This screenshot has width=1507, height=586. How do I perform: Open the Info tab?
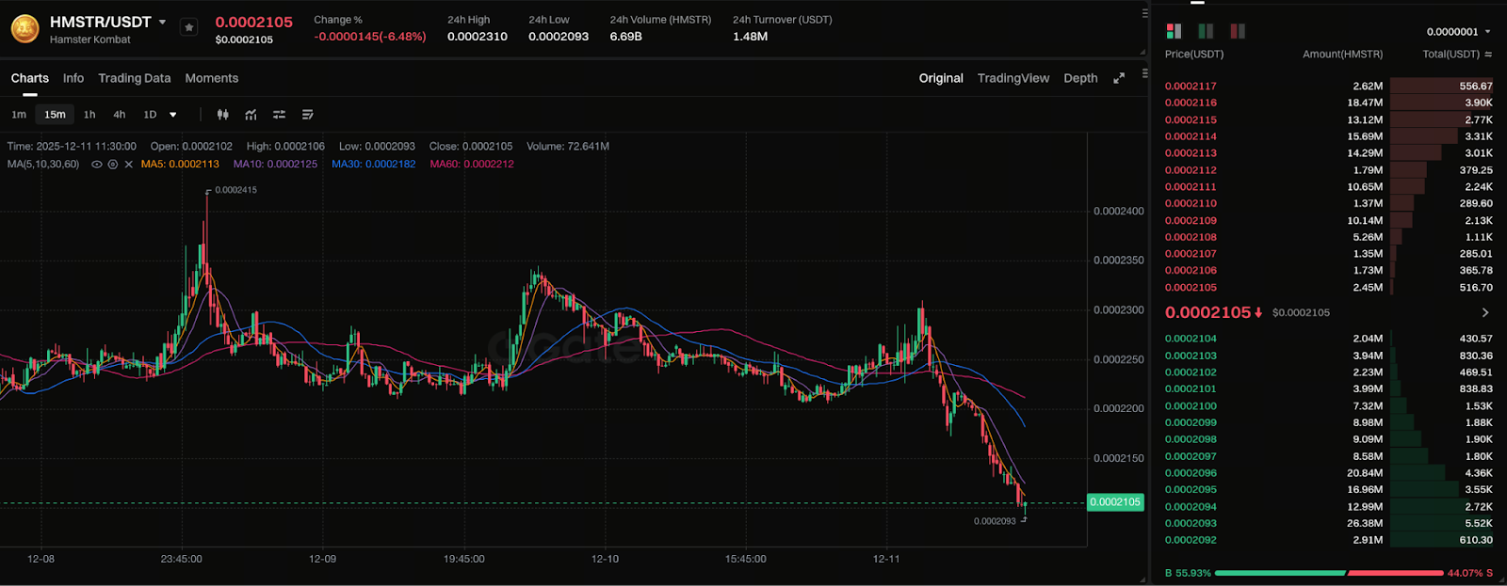[73, 78]
